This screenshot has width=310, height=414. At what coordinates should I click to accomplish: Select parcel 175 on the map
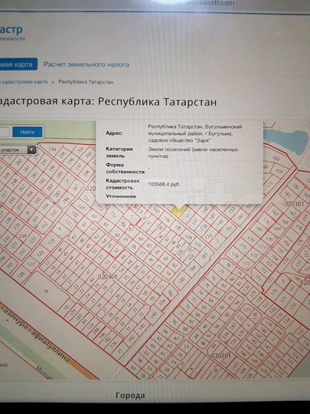[x=243, y=247]
